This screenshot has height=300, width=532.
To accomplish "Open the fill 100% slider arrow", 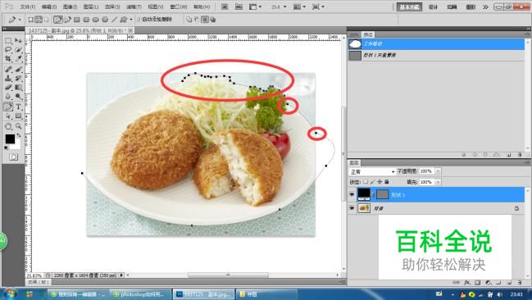I will tap(438, 182).
